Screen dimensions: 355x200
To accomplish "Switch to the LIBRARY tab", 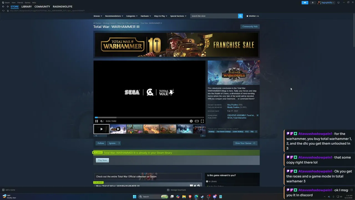I will (x=27, y=7).
